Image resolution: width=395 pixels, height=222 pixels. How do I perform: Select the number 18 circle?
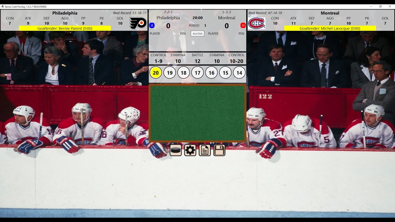pos(184,73)
